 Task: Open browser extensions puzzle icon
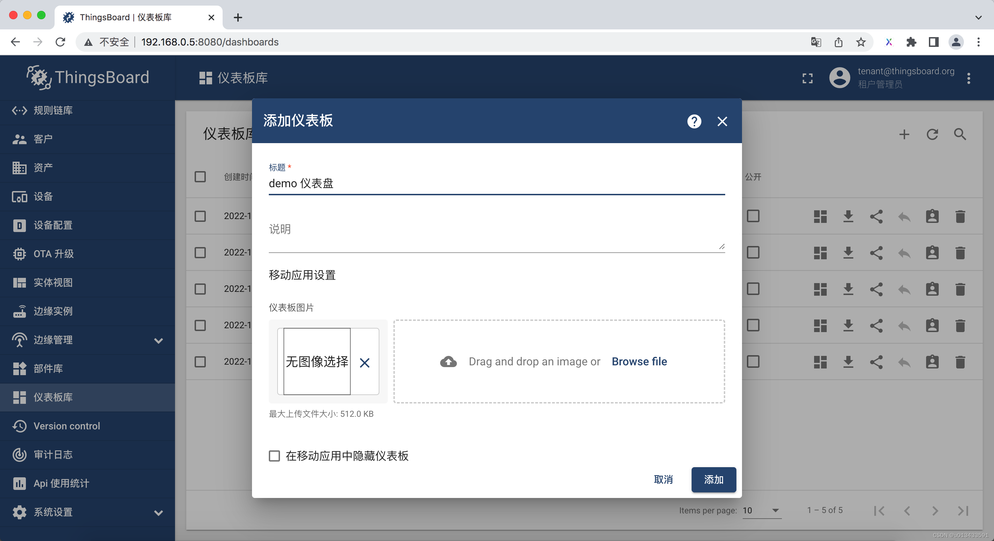[x=911, y=42]
